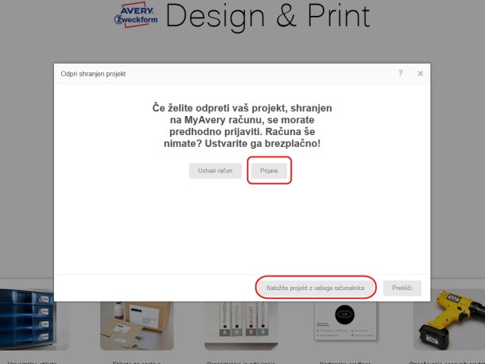This screenshot has height=364, width=485.
Task: Click the Prijava login button
Action: (269, 170)
